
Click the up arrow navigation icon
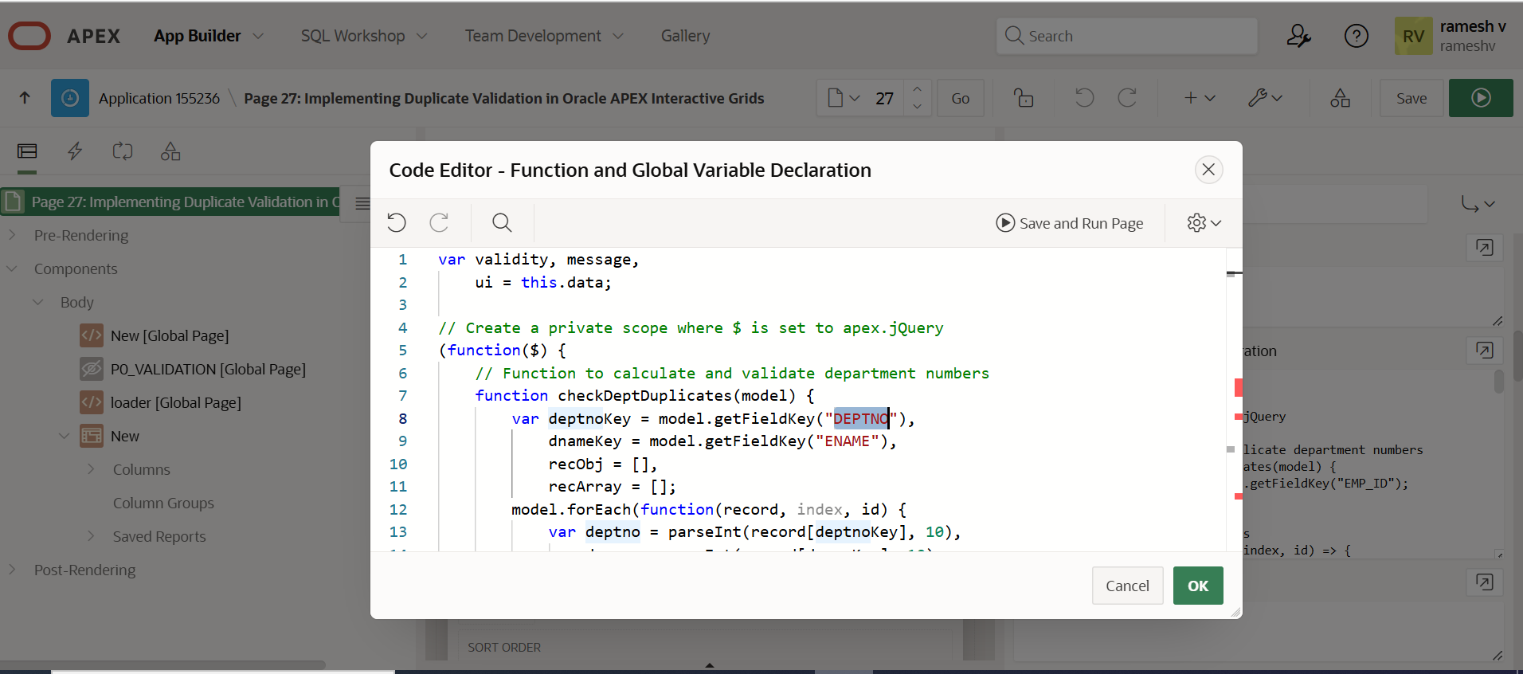[25, 98]
